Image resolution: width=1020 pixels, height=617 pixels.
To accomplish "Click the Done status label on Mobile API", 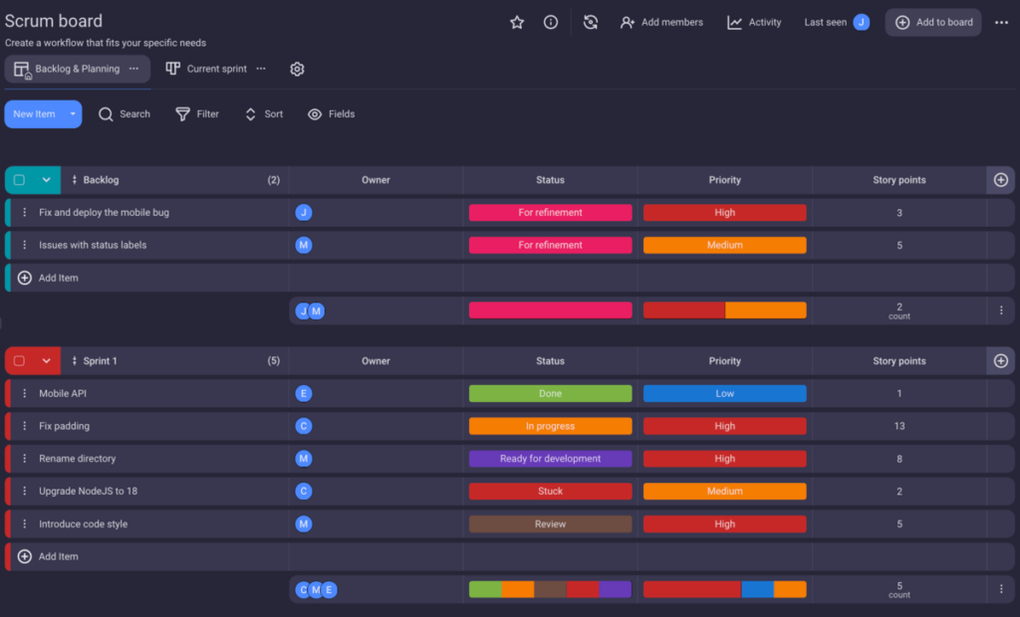I will (550, 393).
